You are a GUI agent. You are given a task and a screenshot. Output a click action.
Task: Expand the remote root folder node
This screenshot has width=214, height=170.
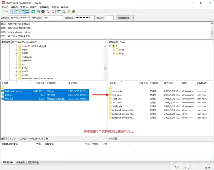pyautogui.click(x=113, y=50)
